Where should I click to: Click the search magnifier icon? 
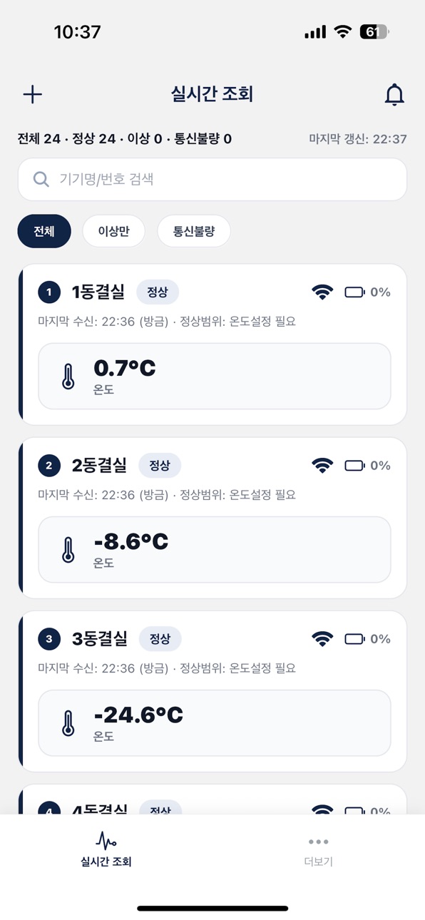(41, 179)
